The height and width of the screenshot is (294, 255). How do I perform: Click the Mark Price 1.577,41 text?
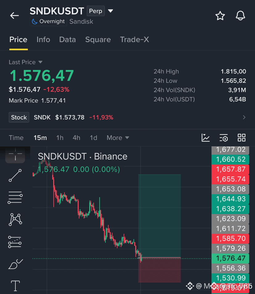point(37,100)
